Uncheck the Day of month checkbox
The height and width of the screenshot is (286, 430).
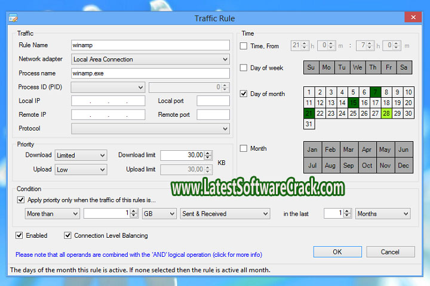(244, 94)
